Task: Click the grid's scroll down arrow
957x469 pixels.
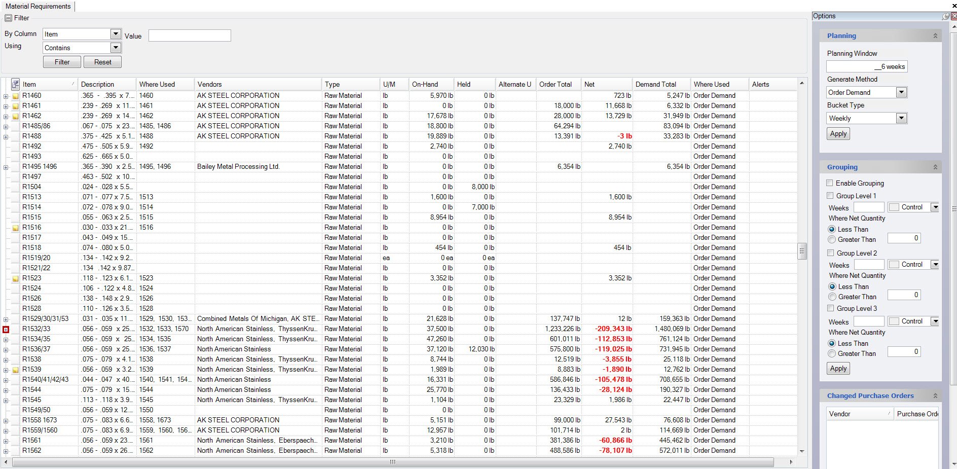Action: click(x=801, y=451)
